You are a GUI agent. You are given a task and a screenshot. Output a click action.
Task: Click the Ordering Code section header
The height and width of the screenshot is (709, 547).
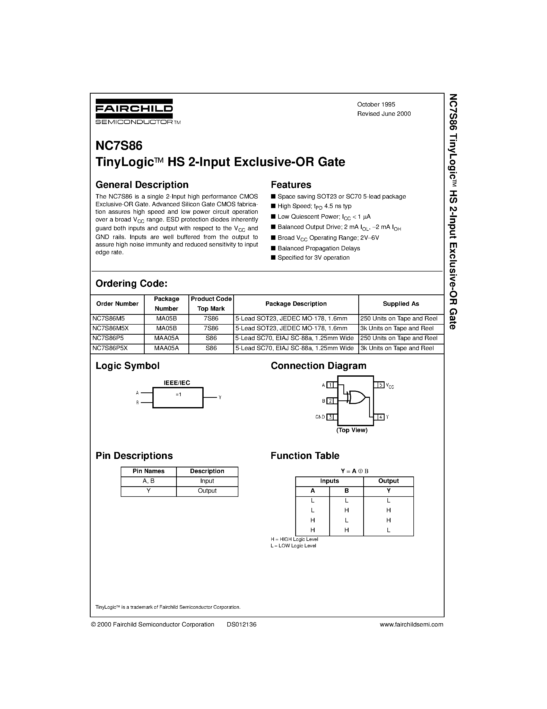(x=113, y=284)
